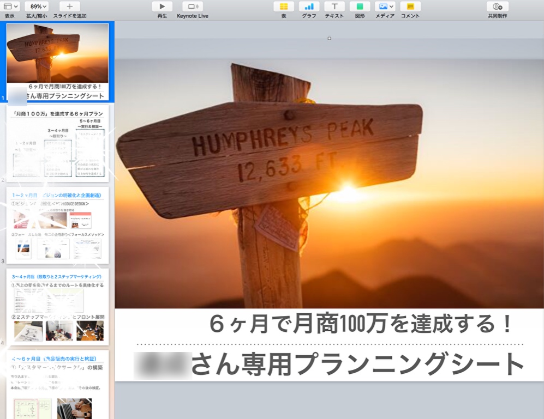The height and width of the screenshot is (419, 544).
Task: Insert a text box with the テキスト icon
Action: click(334, 7)
